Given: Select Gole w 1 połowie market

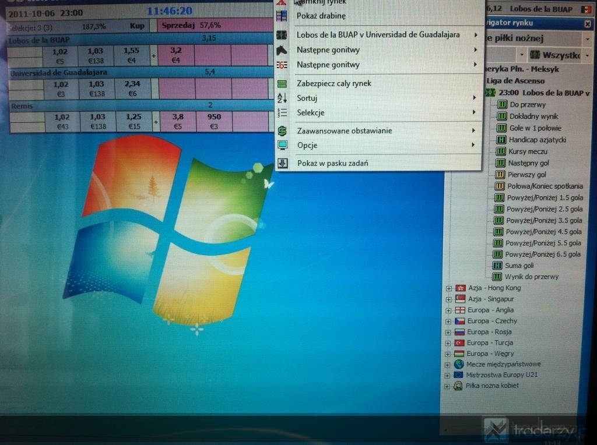Looking at the screenshot, I should pyautogui.click(x=535, y=128).
